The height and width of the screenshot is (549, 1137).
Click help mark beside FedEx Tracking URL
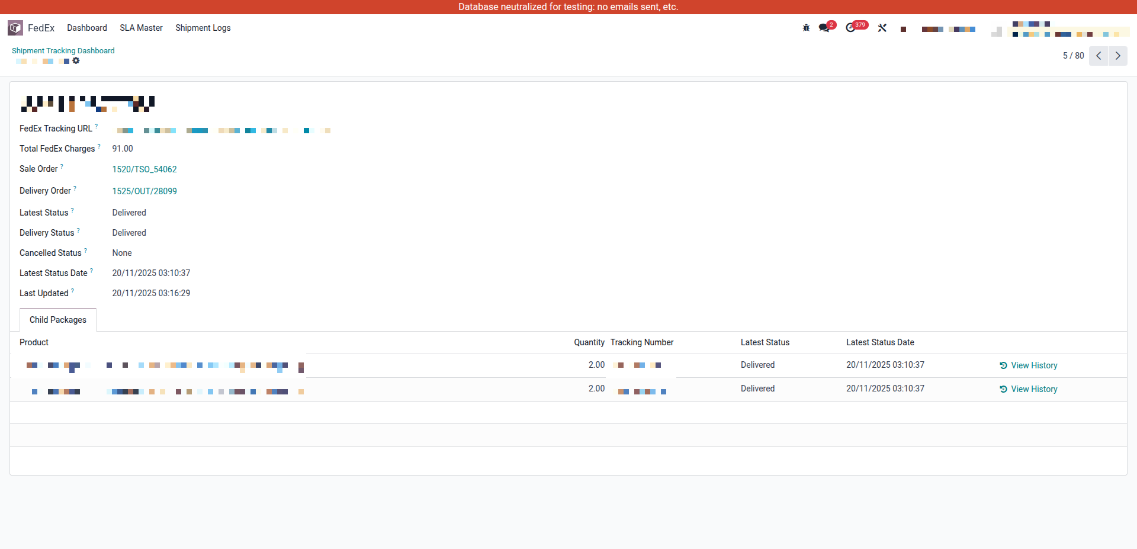(97, 126)
